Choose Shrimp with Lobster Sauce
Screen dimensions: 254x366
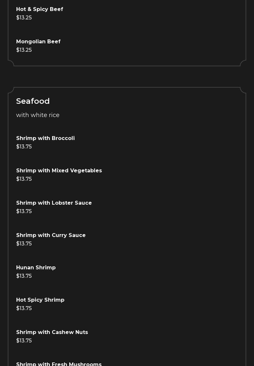[54, 203]
